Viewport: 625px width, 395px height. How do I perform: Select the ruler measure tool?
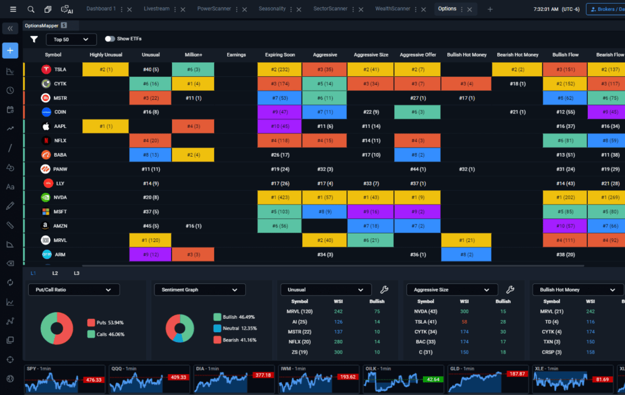[x=10, y=225]
